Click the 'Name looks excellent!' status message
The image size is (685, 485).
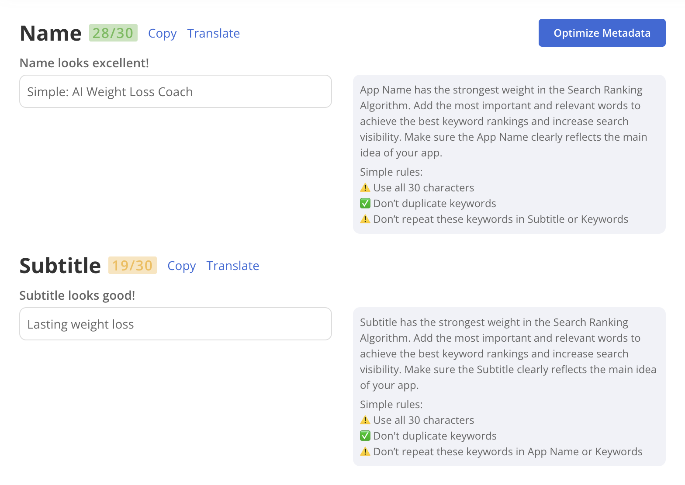click(84, 63)
